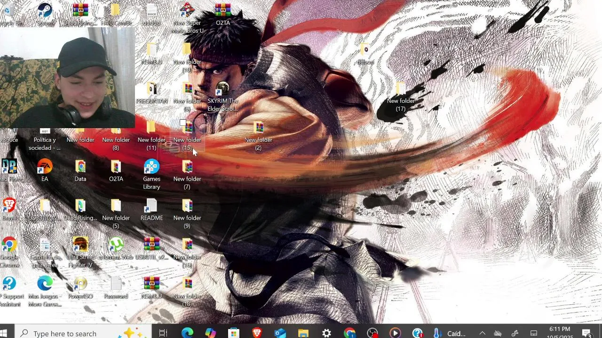602x338 pixels.
Task: Launch Google Chrome from the taskbar
Action: point(349,333)
